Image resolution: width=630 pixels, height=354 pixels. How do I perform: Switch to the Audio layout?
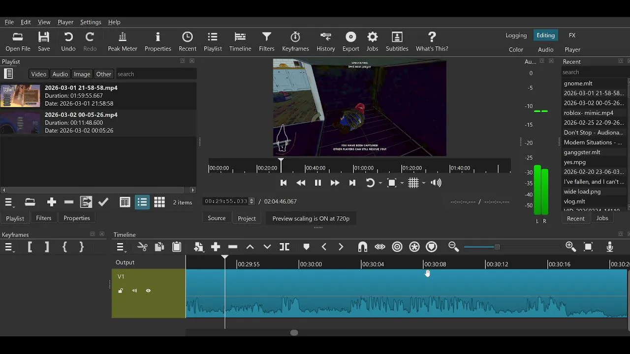(545, 50)
